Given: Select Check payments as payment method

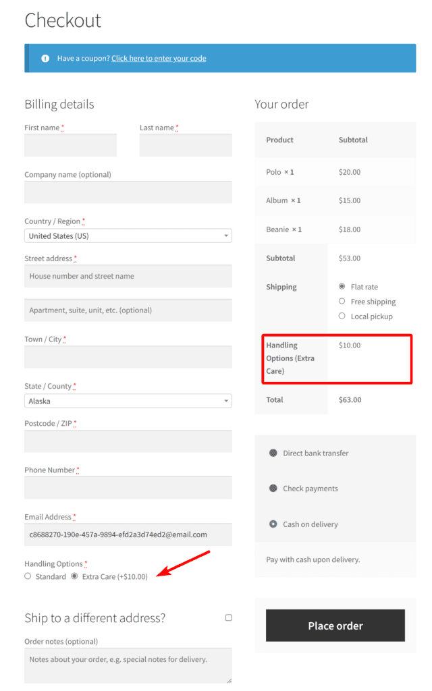Looking at the screenshot, I should pos(273,488).
